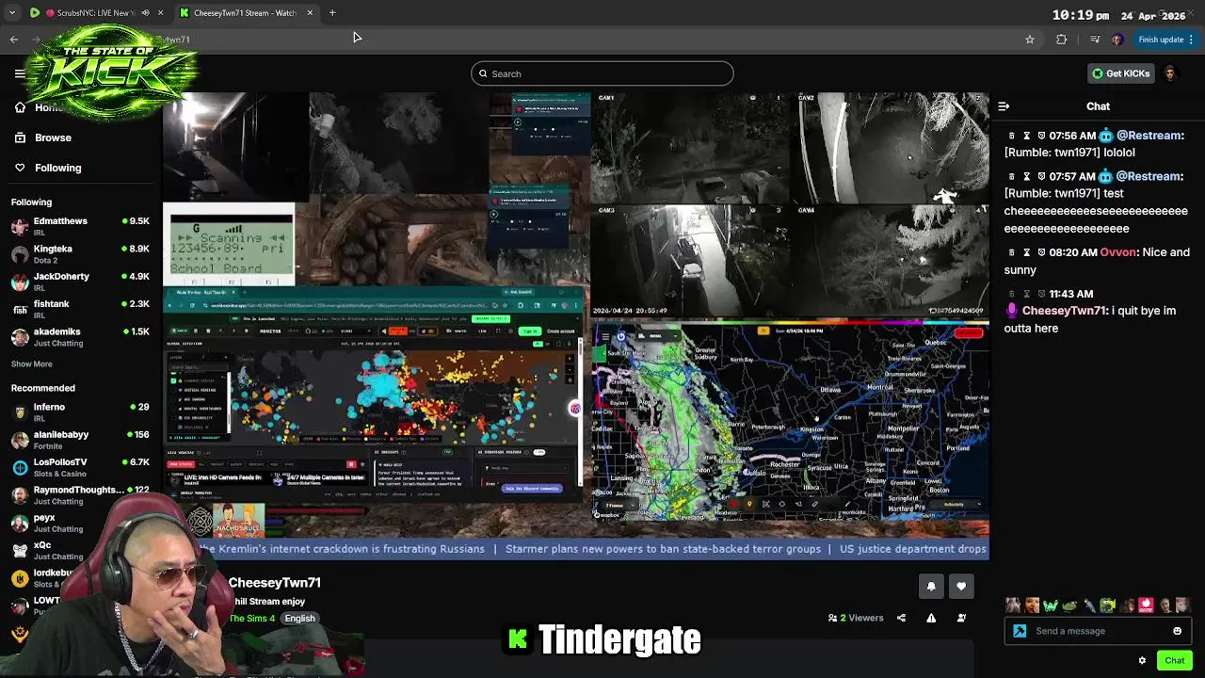Click the green Chat send button
Screen dimensions: 1205x678
[x=1174, y=660]
